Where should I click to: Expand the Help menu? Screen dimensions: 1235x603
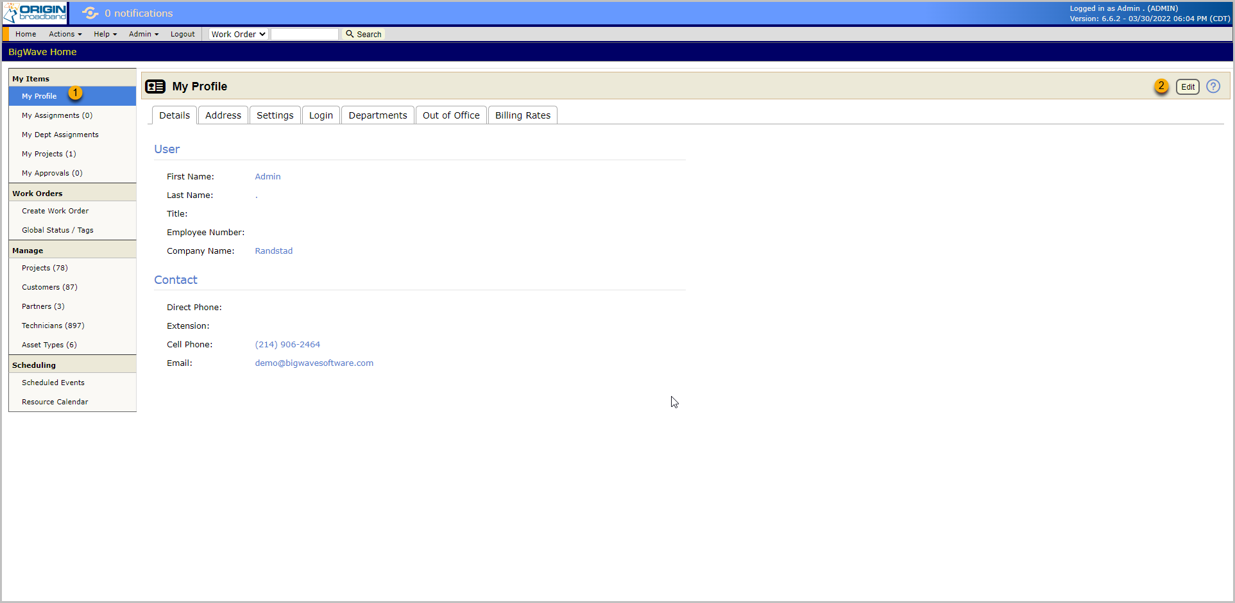point(105,34)
